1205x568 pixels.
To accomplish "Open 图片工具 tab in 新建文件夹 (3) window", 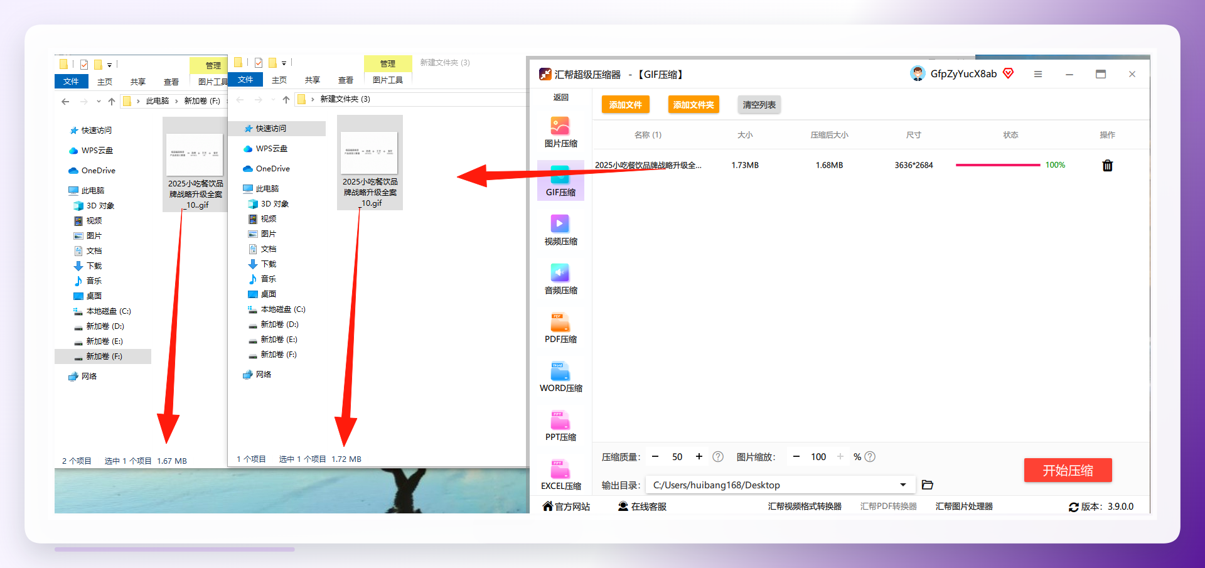I will pyautogui.click(x=388, y=80).
